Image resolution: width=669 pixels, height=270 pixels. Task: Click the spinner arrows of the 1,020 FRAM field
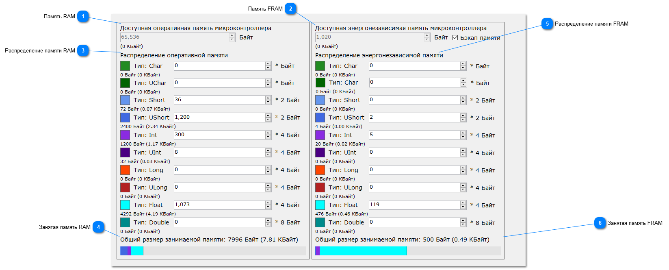pos(427,37)
